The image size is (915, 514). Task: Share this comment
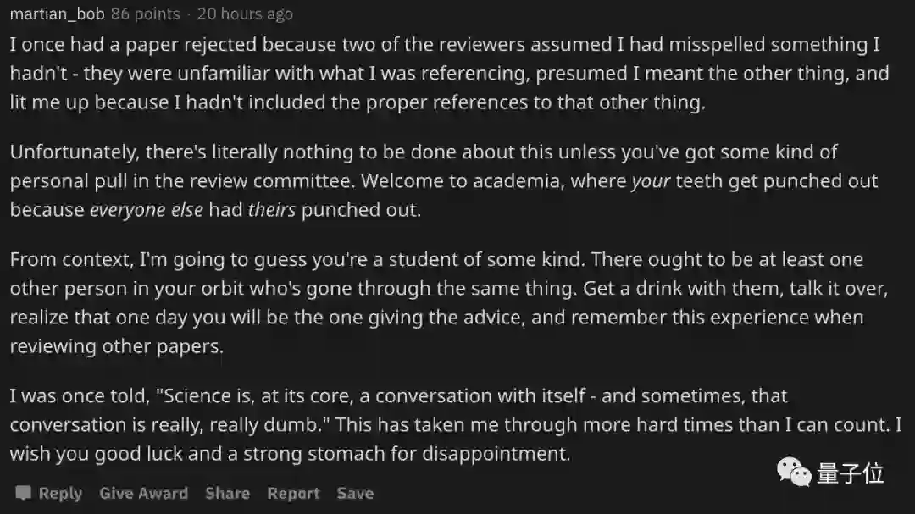227,493
